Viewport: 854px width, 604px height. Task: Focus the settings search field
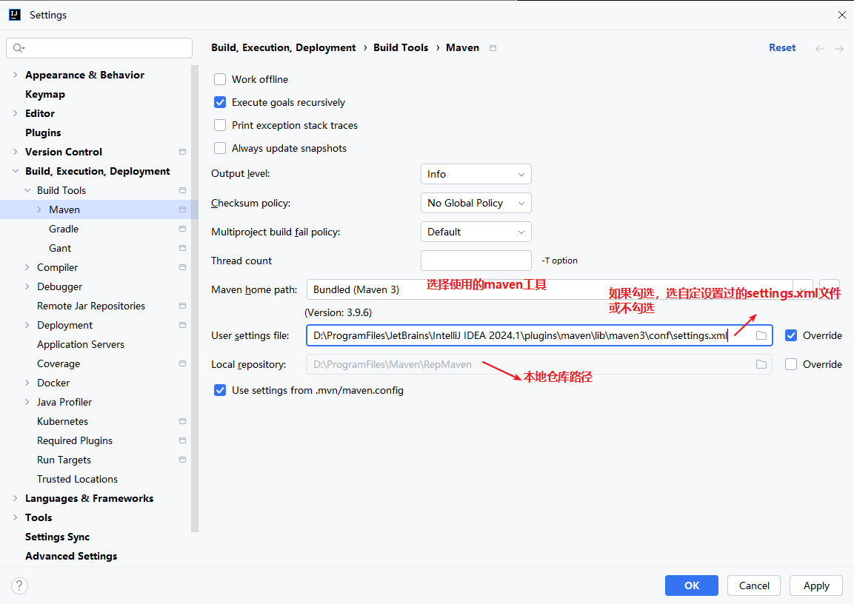(x=99, y=48)
